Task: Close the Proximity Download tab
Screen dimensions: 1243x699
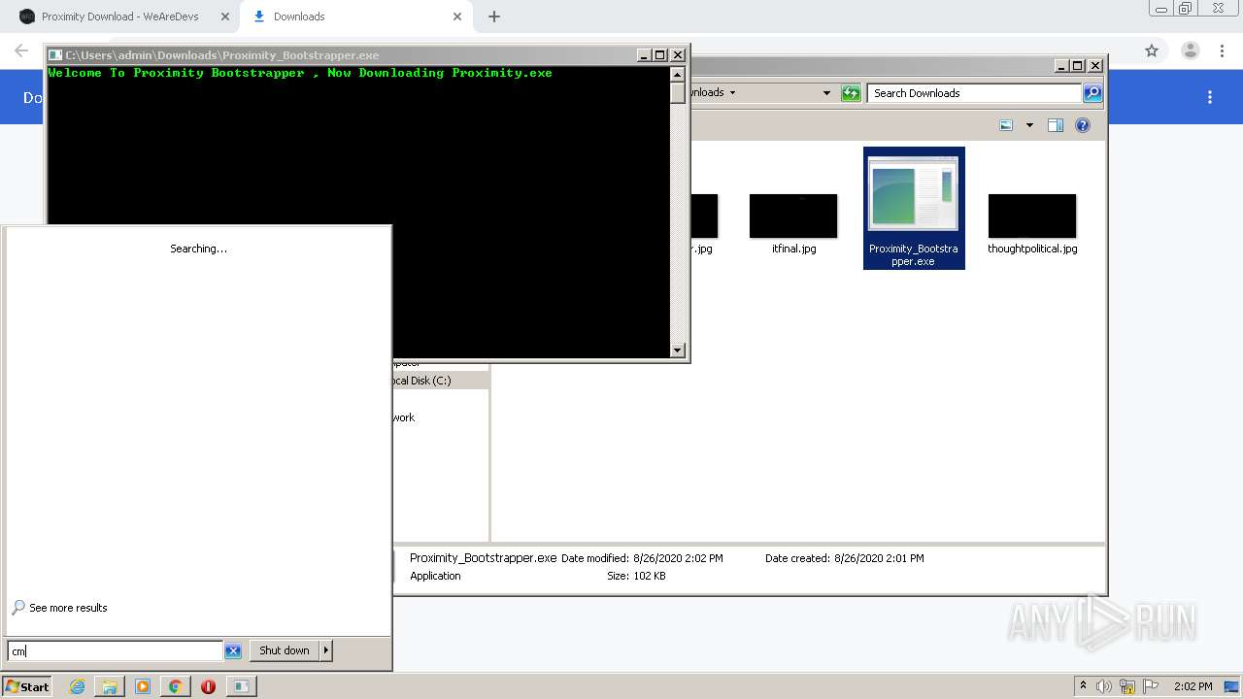Action: 225,17
